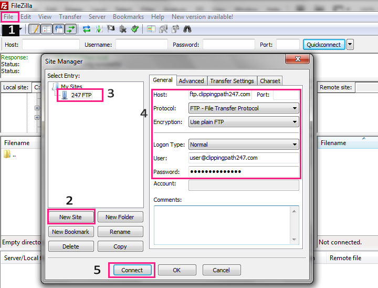Switch to the Advanced tab
The height and width of the screenshot is (288, 378).
pos(192,81)
